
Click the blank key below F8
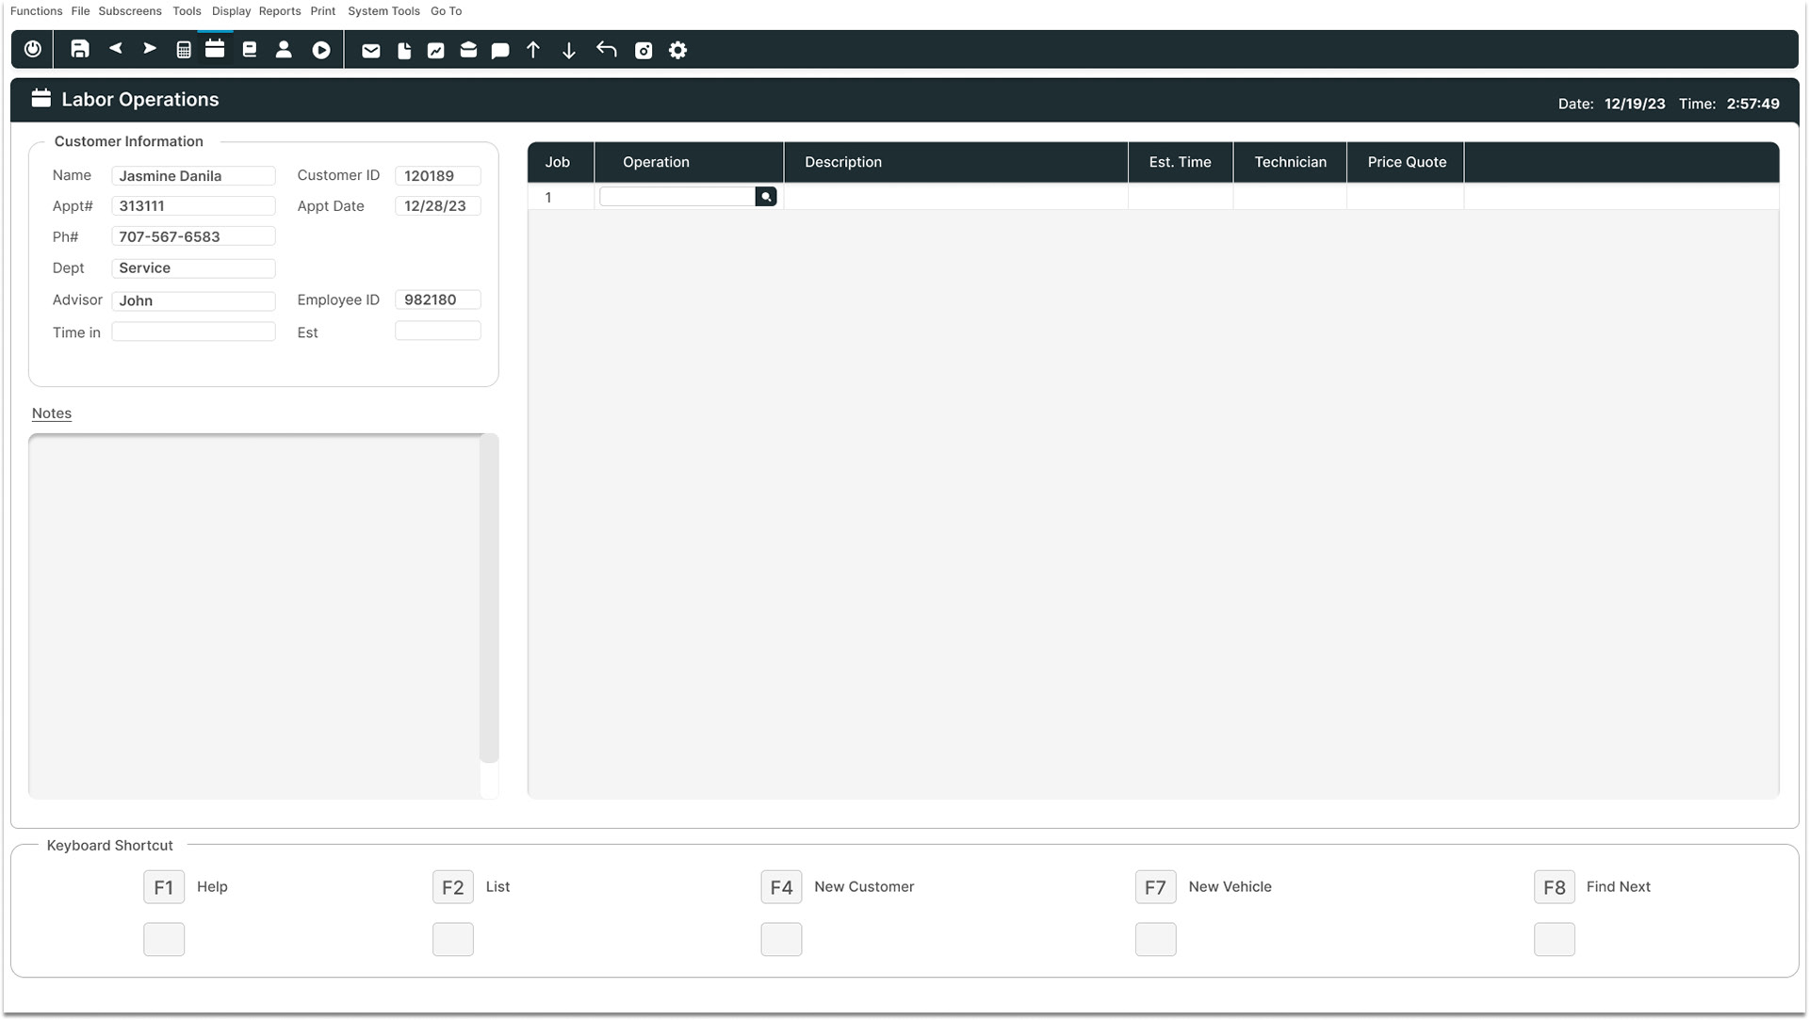coord(1555,939)
